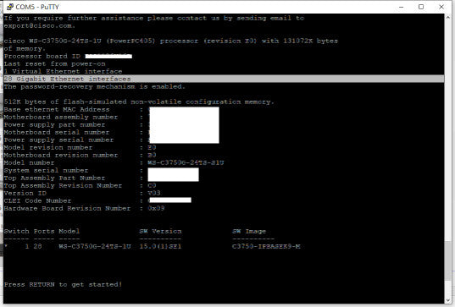Click 'The password-recovery mechanism is enabled.' line

pyautogui.click(x=95, y=86)
